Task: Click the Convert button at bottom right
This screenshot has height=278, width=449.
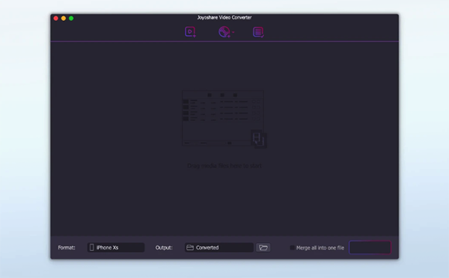Action: 370,247
